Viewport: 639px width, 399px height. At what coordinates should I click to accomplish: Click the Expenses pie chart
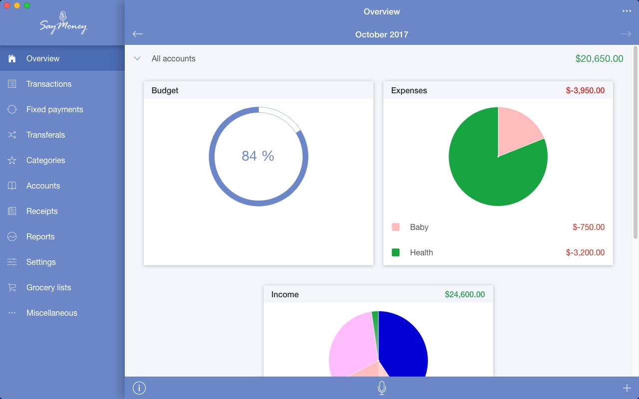(498, 156)
